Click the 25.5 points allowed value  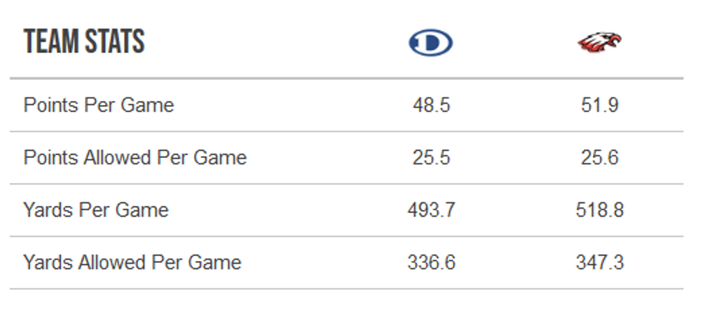click(x=431, y=157)
